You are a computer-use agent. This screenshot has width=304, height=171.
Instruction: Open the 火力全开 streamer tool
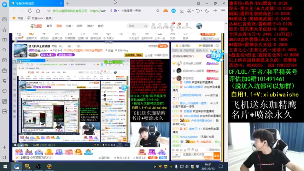tap(134, 36)
